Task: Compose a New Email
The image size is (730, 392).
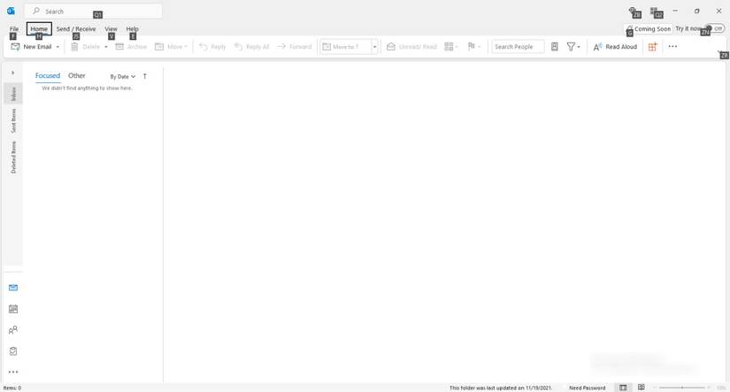Action: point(31,47)
